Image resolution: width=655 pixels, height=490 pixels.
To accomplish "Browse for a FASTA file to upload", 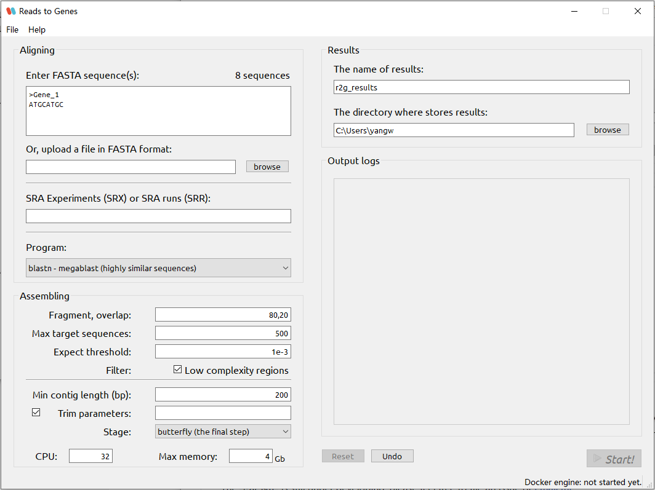I will point(267,166).
